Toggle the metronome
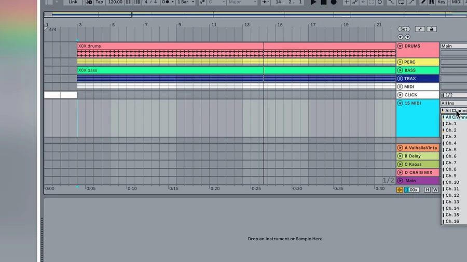467x262 pixels. pyautogui.click(x=164, y=2)
